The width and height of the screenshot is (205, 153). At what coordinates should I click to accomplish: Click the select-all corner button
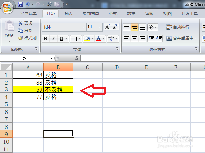pos(6,67)
